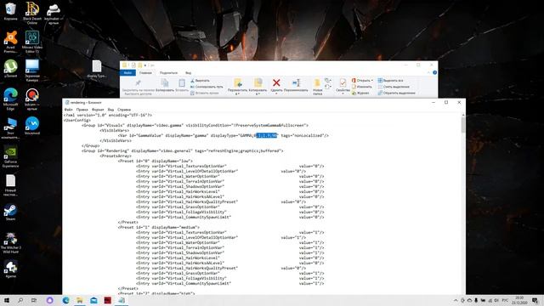Open Notepad Файл menu
The image size is (544, 306).
[x=68, y=110]
